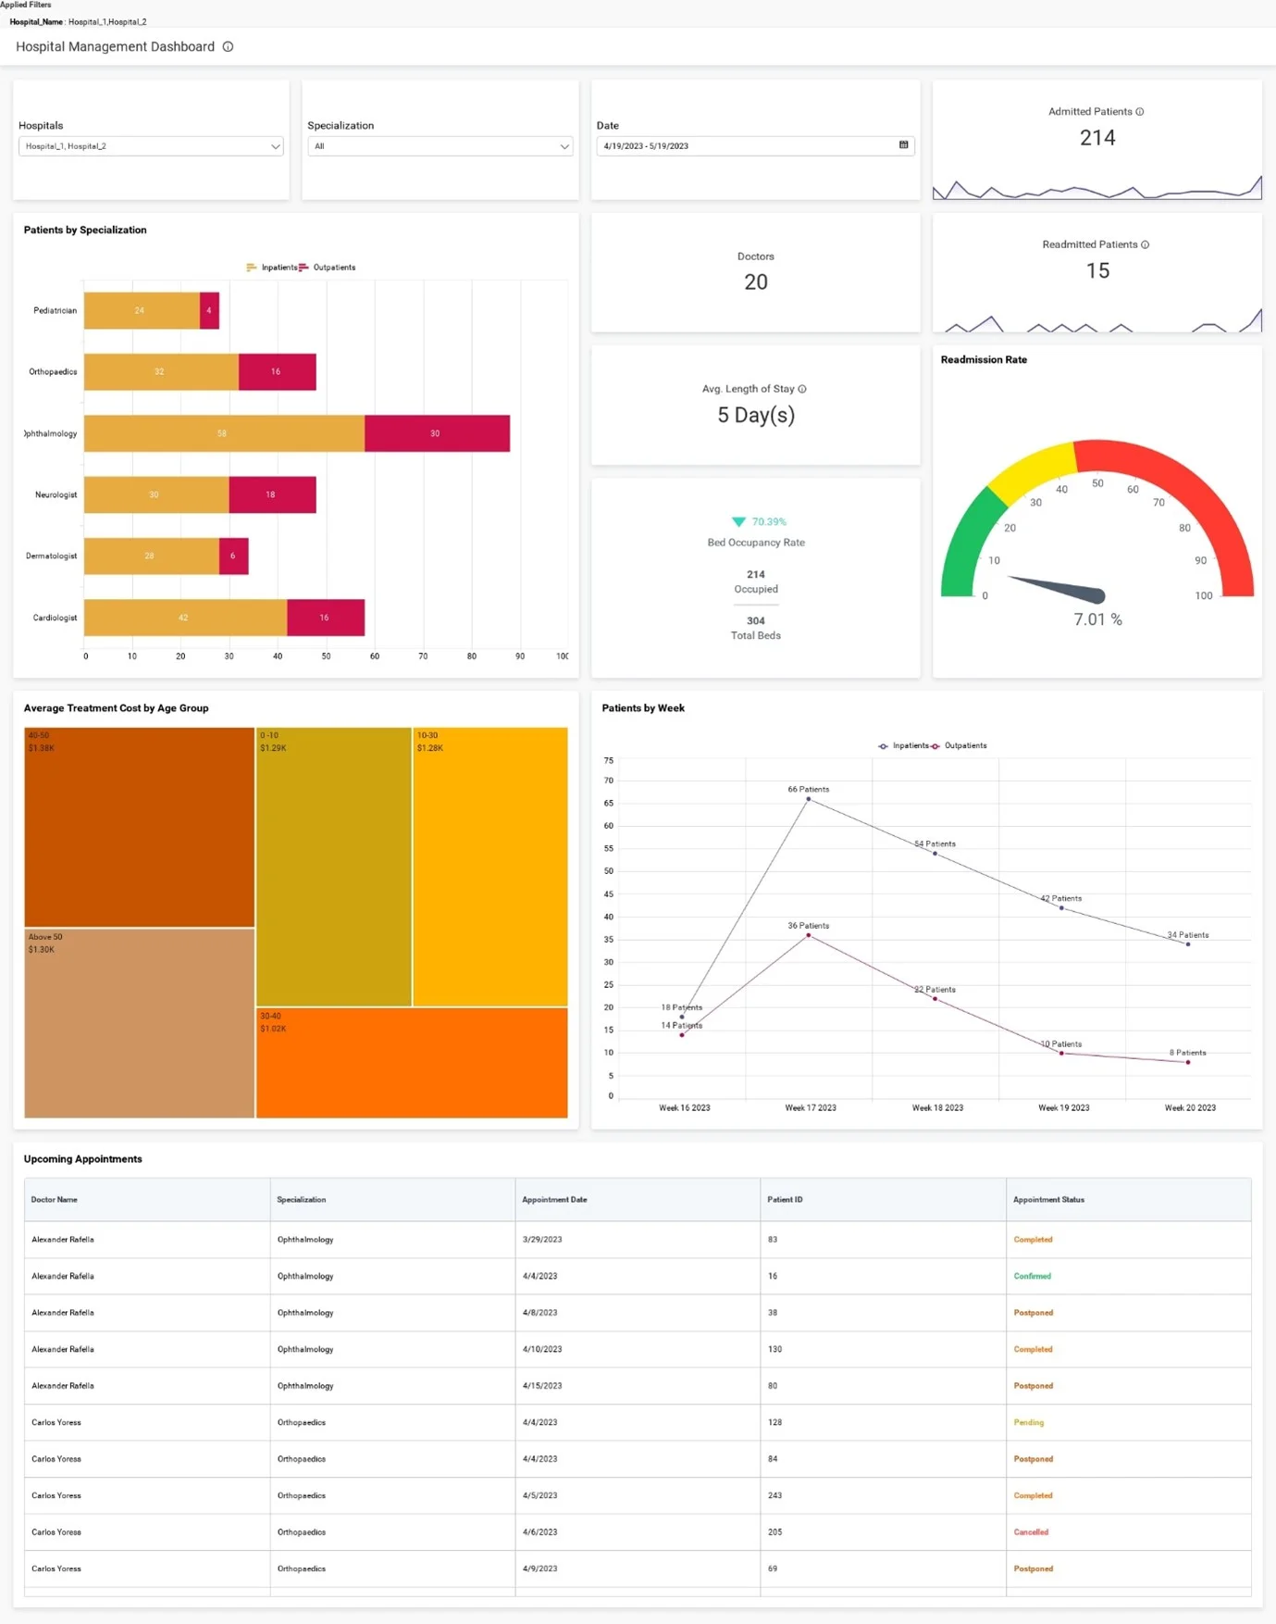The width and height of the screenshot is (1276, 1624).
Task: Select the Ophthalmology inpatients bar showing 58
Action: pos(224,433)
